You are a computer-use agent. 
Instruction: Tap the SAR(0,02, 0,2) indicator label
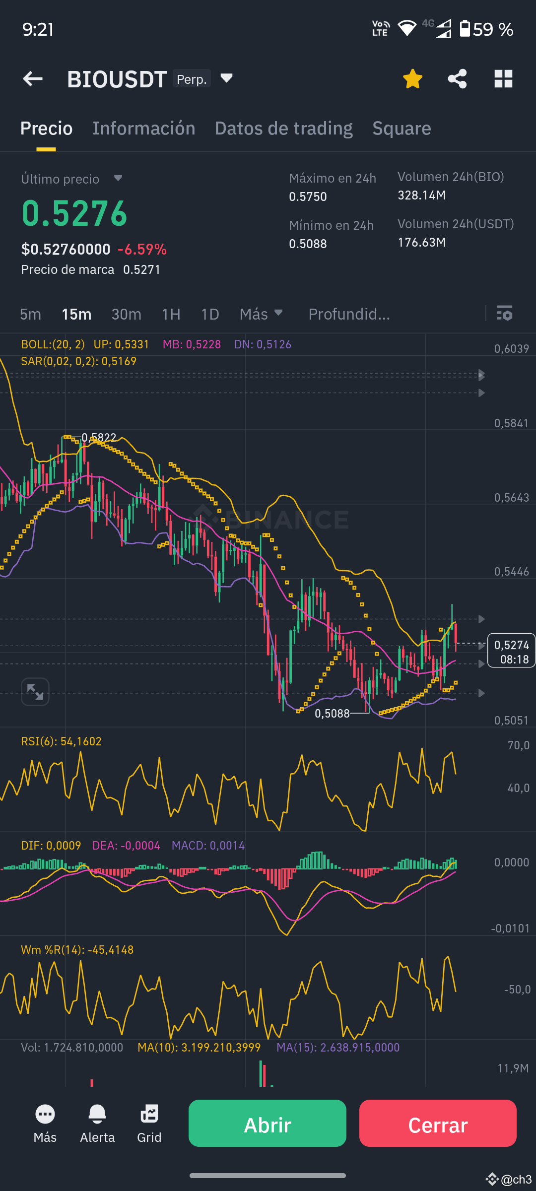tap(78, 361)
